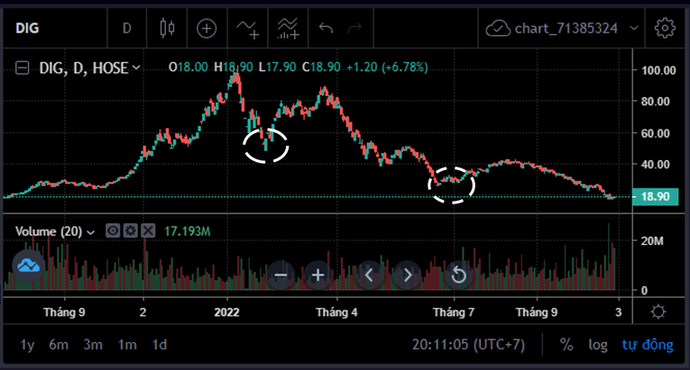Open the Volume indicator settings gear

[131, 231]
